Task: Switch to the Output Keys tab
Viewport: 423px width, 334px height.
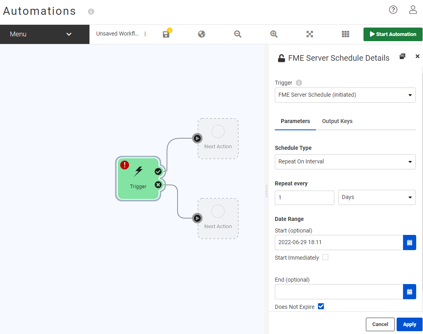Action: click(x=337, y=121)
